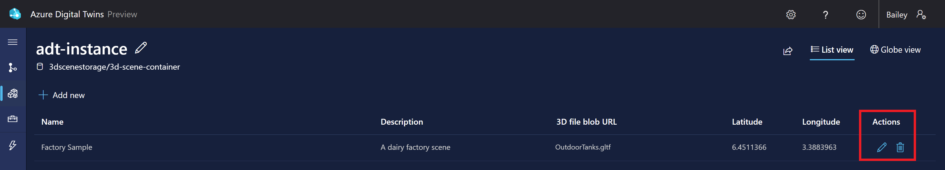Open help via question mark icon
This screenshot has height=170, width=945.
(x=826, y=15)
